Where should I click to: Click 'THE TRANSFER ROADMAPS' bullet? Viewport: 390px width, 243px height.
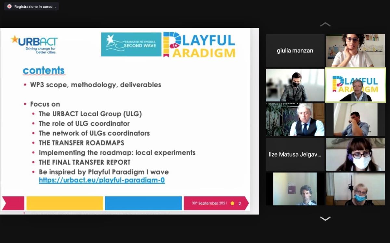(x=82, y=143)
